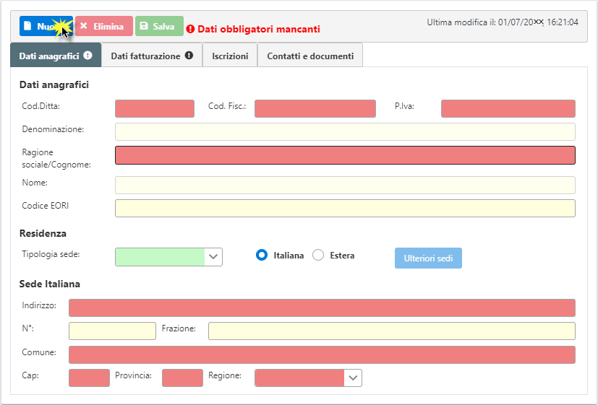Click the alert icon on Dati fatturazione tab
The width and height of the screenshot is (598, 405).
click(189, 56)
